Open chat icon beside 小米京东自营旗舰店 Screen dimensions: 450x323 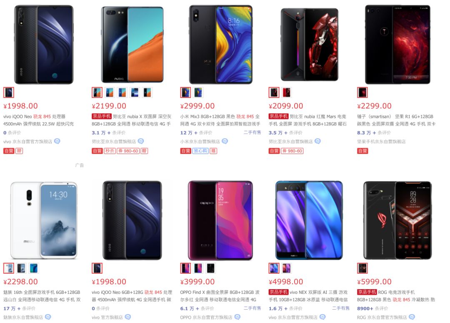click(x=225, y=141)
